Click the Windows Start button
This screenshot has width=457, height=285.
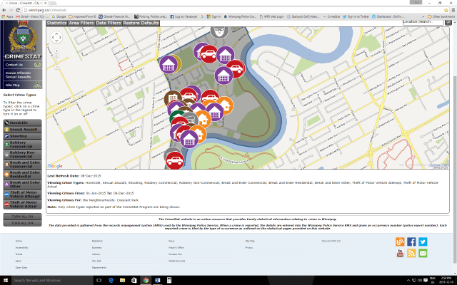5,281
